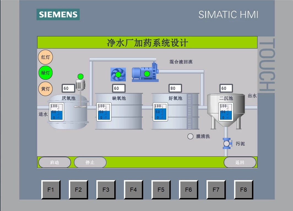Click the 二沉池 settling tank graphic
This screenshot has height=211, width=293.
[226, 111]
